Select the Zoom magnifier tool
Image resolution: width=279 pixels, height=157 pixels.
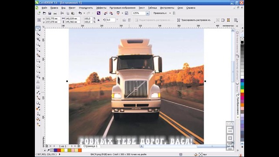point(38,44)
